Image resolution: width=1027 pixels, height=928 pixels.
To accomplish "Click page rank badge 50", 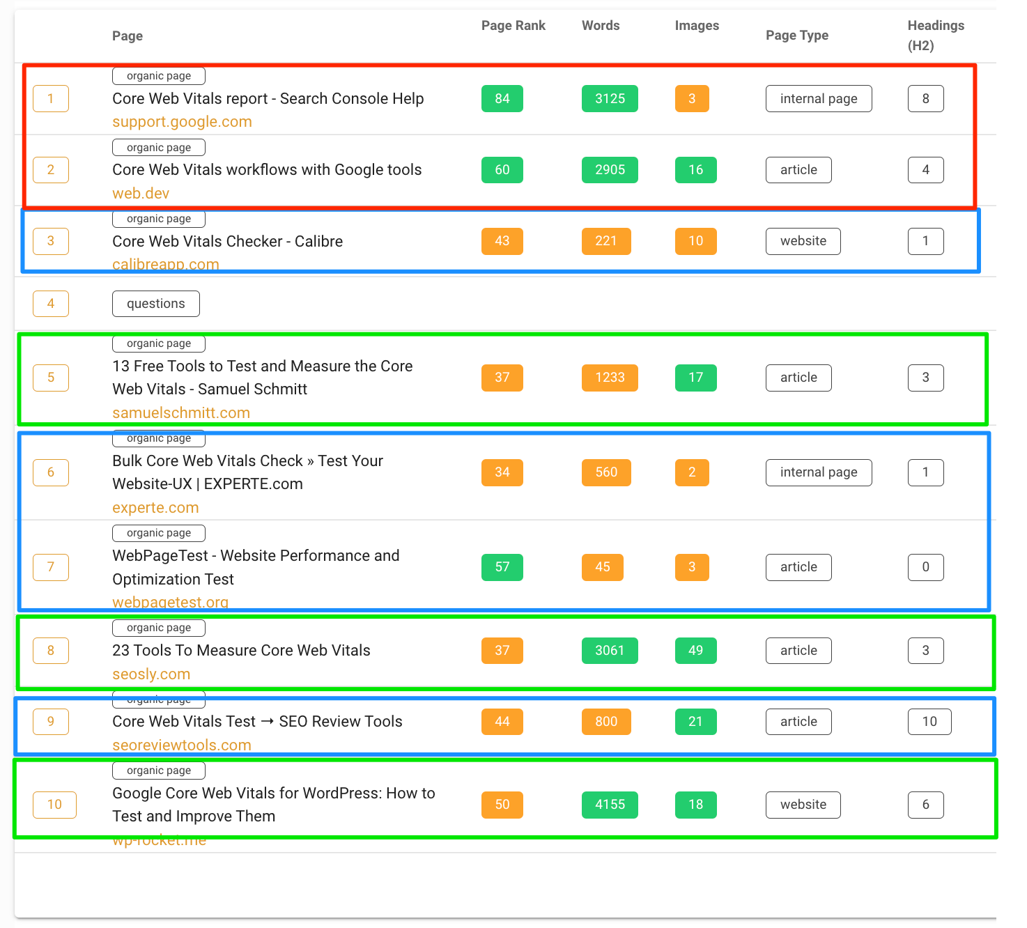I will [x=502, y=805].
